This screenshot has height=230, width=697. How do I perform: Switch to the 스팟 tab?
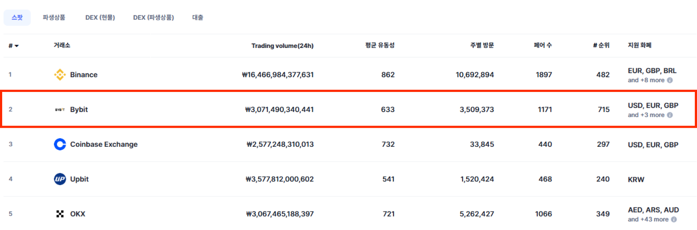(17, 17)
